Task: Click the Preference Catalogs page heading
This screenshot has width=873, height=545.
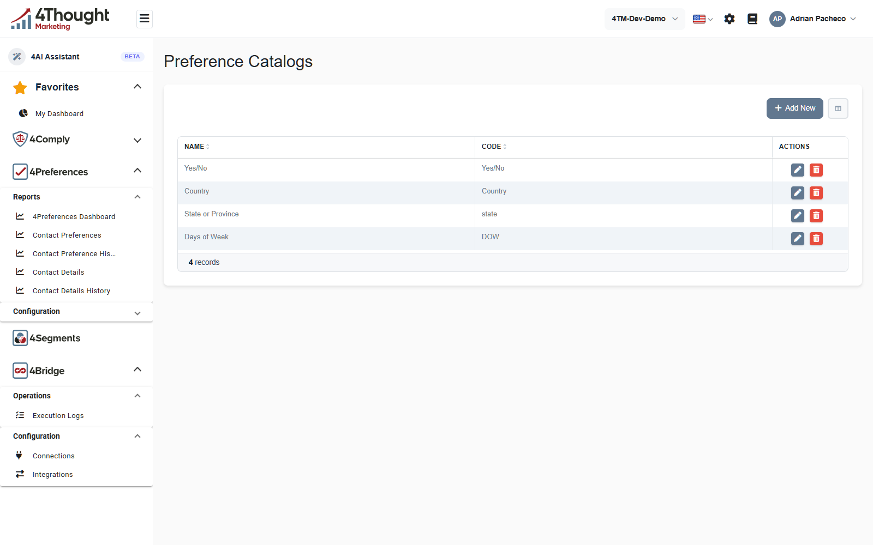Action: point(238,62)
